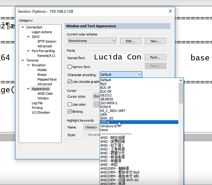Choose ANSI - 希腊语 encoding
Viewport: 212px width, 185px height.
tap(139, 161)
